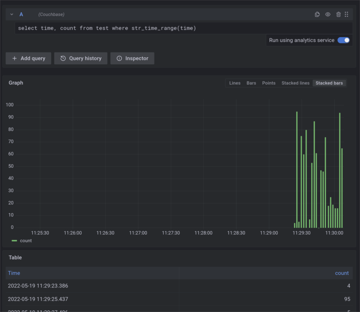Screen dimensions: 360x312
Task: Click the info icon beside Inspector
Action: [120, 58]
